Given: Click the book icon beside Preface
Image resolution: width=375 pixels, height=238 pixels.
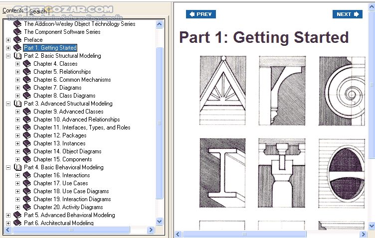Looking at the screenshot, I should (x=18, y=40).
